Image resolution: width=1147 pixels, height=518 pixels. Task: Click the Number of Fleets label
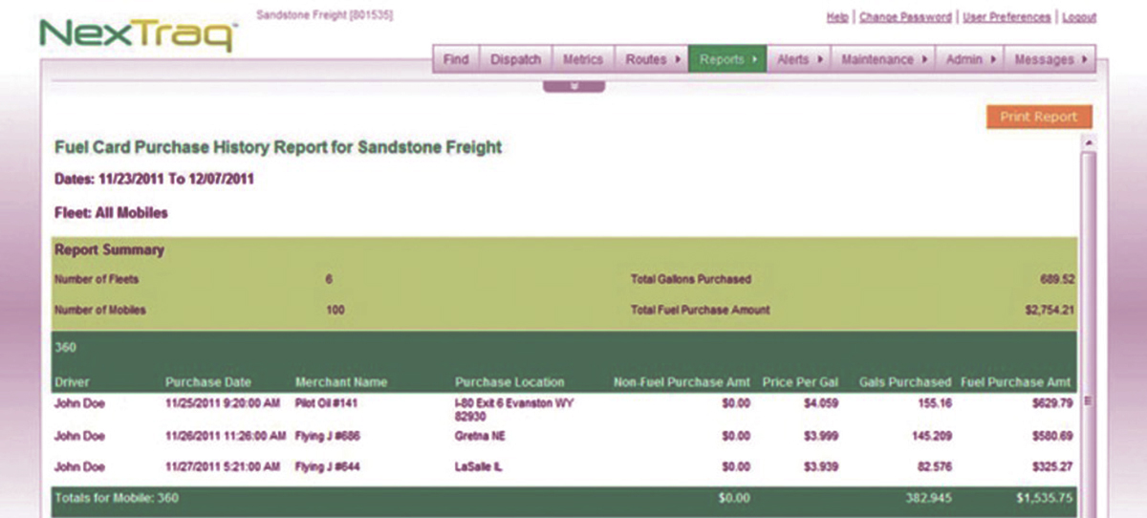pyautogui.click(x=96, y=280)
